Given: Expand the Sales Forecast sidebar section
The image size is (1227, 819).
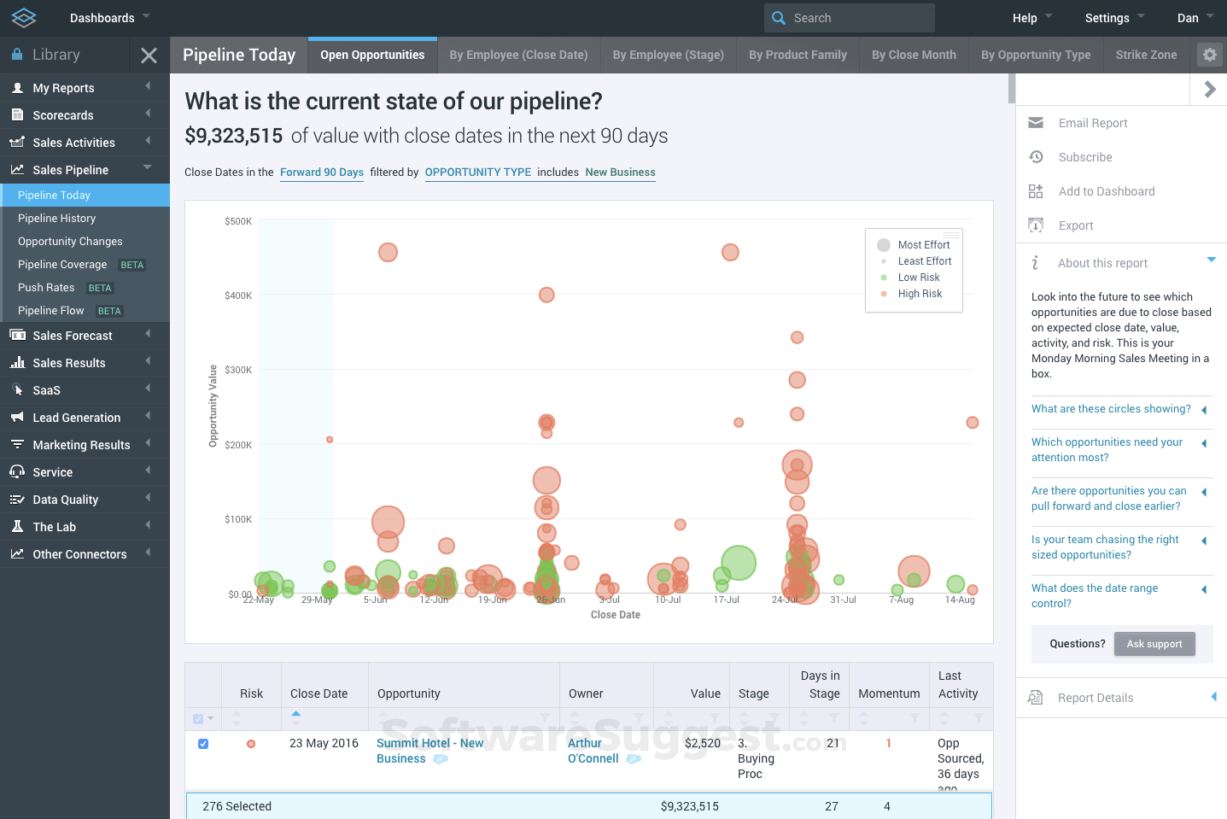Looking at the screenshot, I should coord(73,336).
